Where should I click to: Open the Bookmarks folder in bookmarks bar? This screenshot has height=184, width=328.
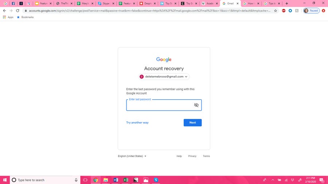tap(25, 17)
